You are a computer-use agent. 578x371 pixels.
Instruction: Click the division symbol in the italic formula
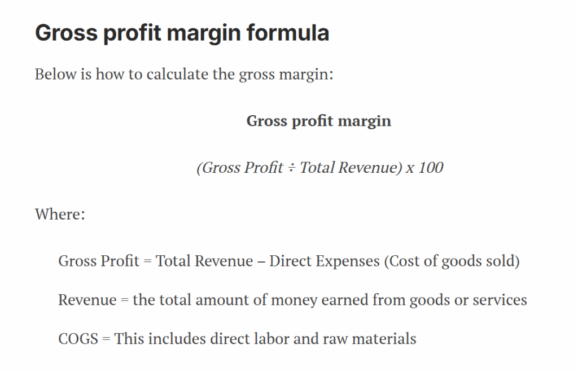click(291, 168)
